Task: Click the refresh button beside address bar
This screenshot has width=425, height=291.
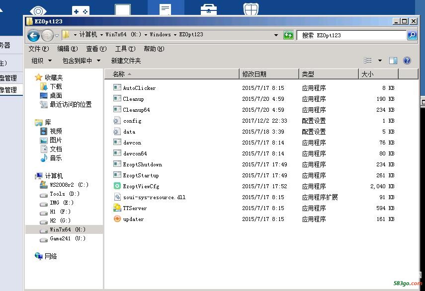Action: point(288,35)
